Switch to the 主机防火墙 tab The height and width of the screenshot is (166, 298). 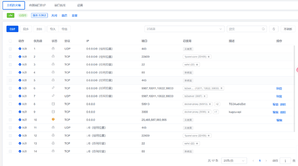(14, 5)
